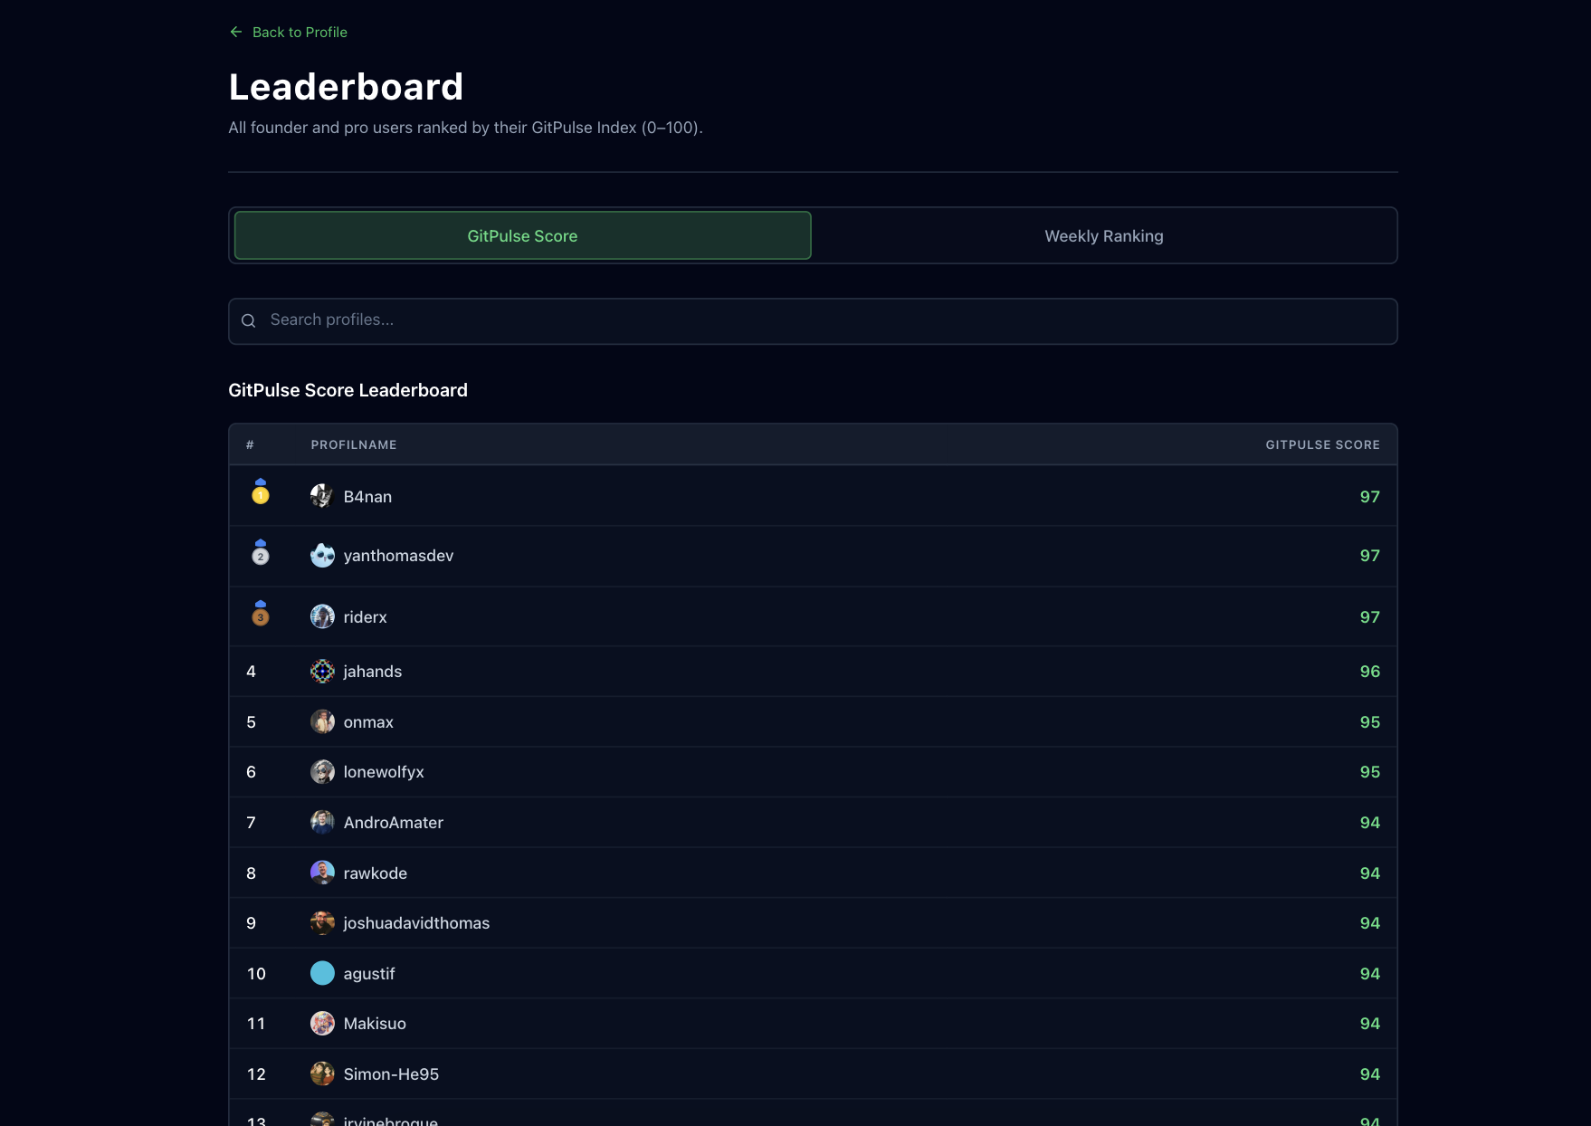Select the GitPulse Score tab
Screen dimensions: 1591x1126
click(x=522, y=236)
